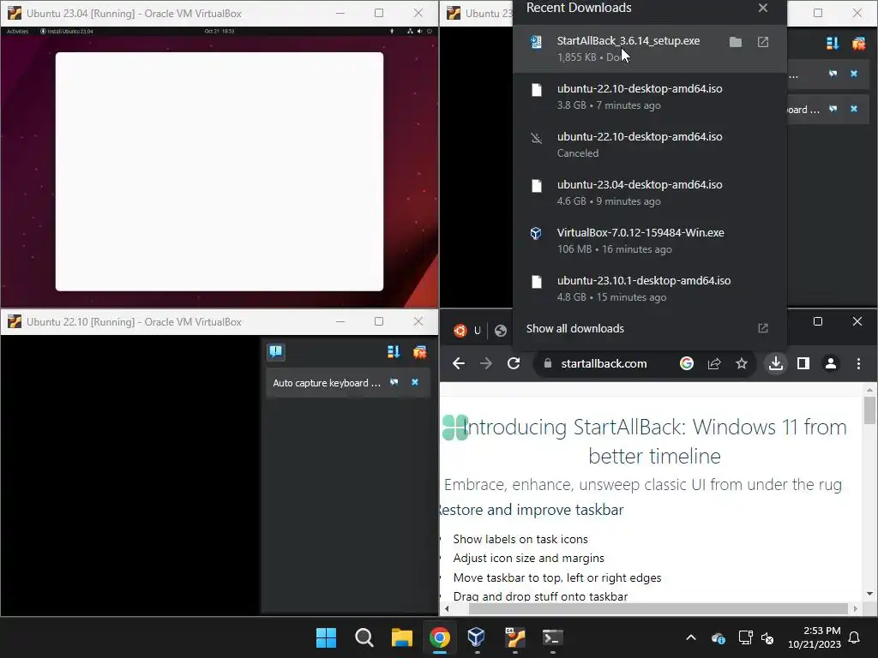View site security lock info

(x=548, y=363)
